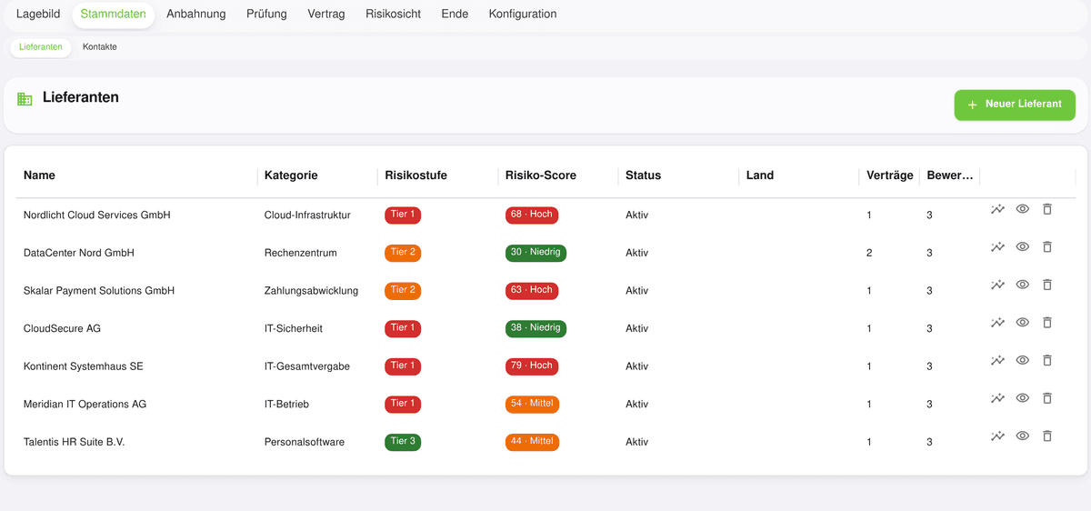Open the Lagebild tab
The image size is (1091, 511).
(38, 15)
